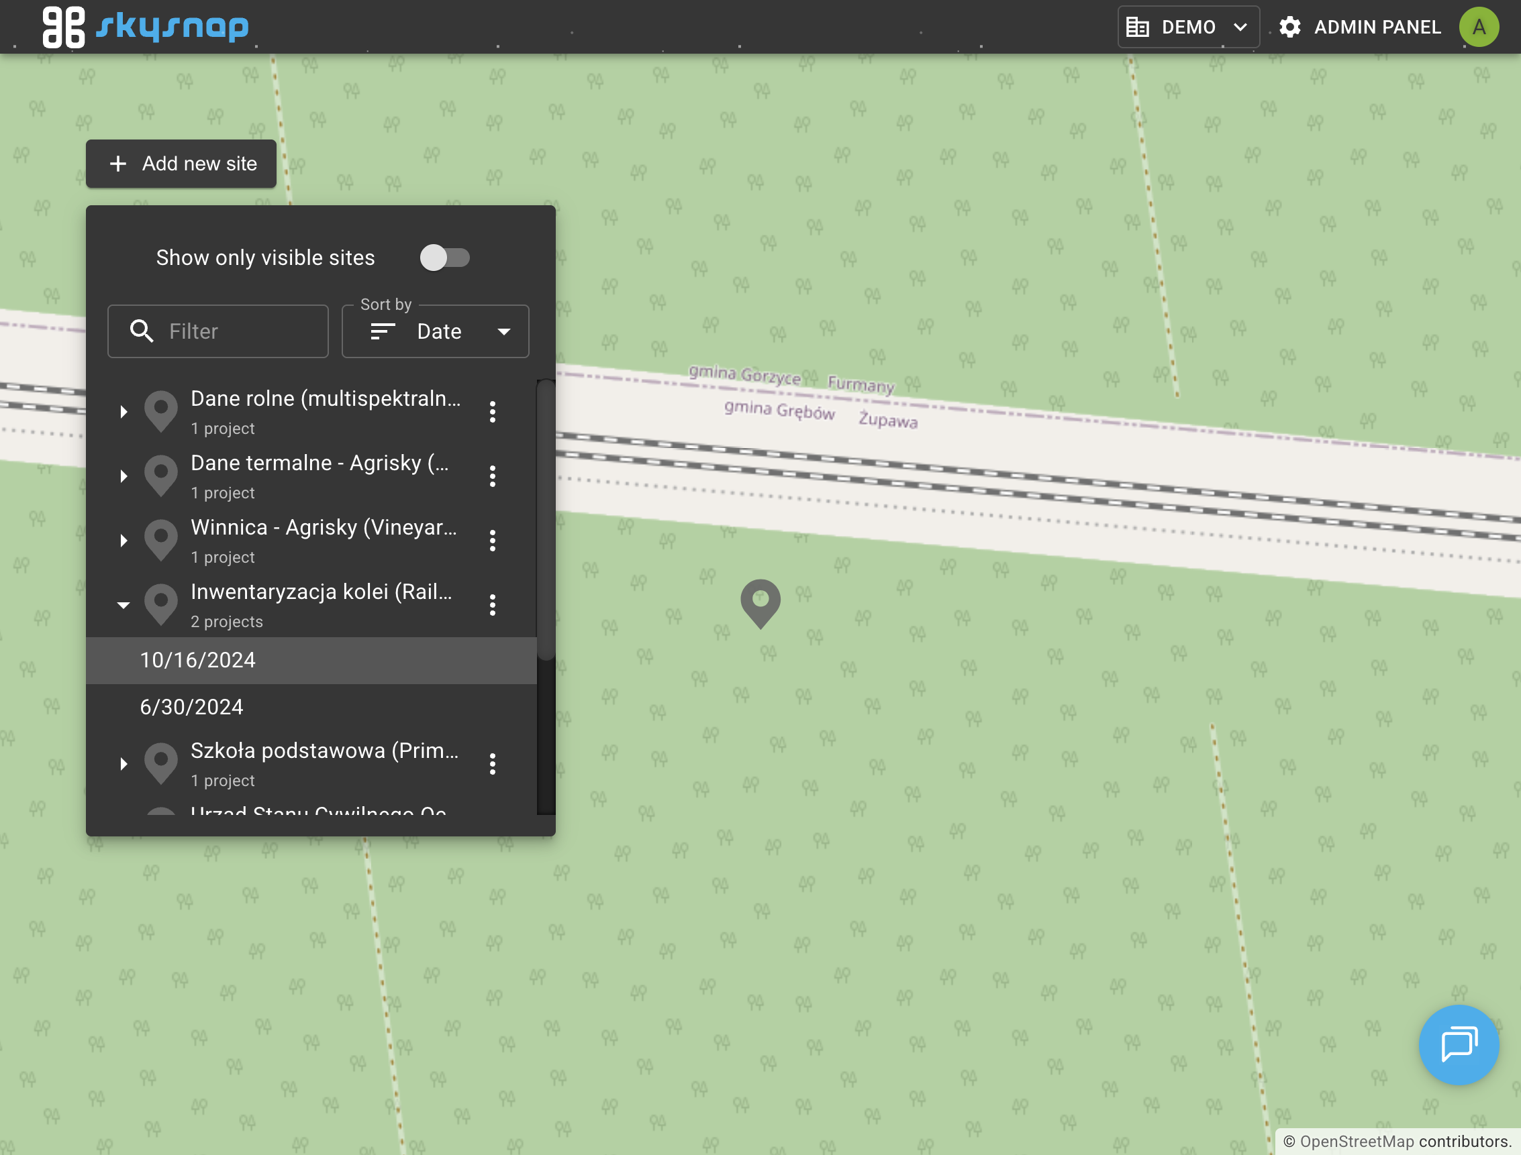Click the Inwentaryzacja kolei location pin icon
1521x1155 pixels.
coord(161,604)
